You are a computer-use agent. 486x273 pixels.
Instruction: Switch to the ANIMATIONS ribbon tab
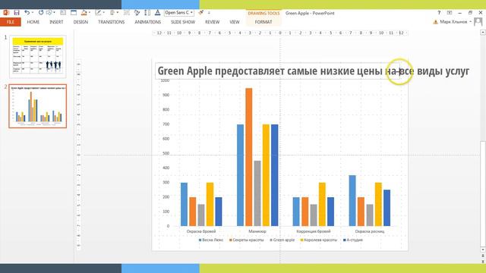148,22
